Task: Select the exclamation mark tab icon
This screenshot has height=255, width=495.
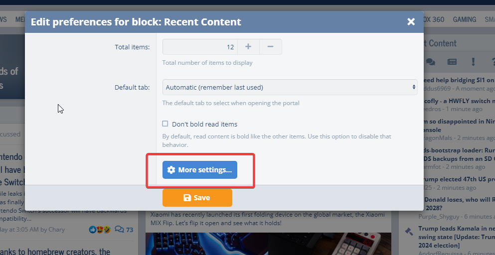Action: 473,62
